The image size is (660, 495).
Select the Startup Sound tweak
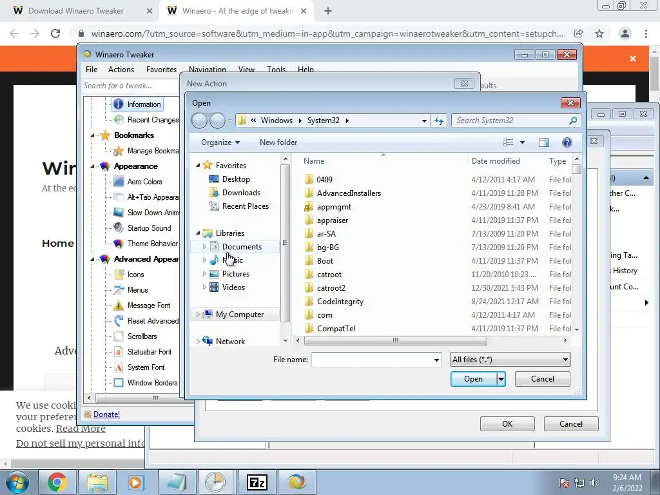[x=142, y=228]
